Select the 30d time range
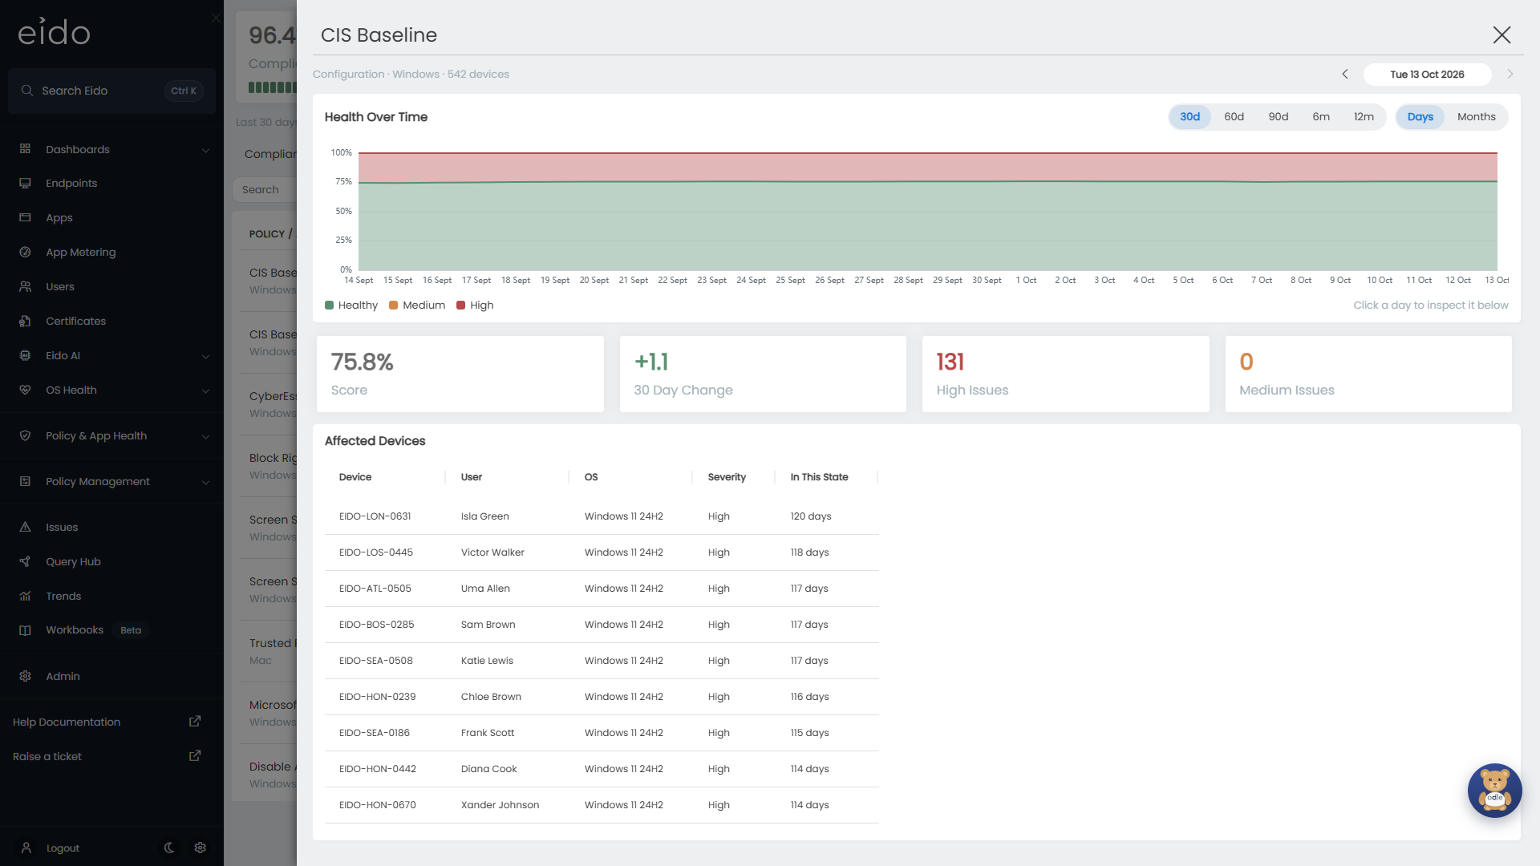This screenshot has width=1540, height=866. (x=1189, y=117)
